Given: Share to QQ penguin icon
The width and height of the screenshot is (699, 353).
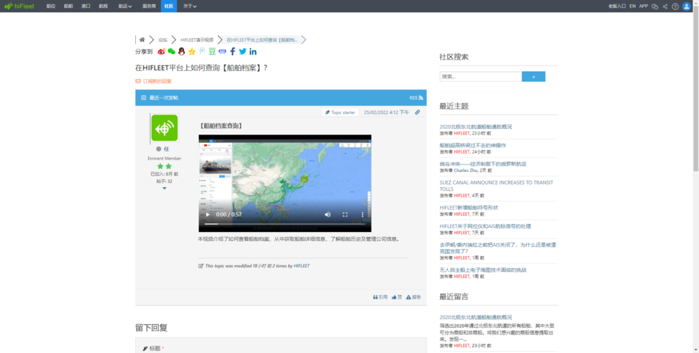Looking at the screenshot, I should (182, 51).
